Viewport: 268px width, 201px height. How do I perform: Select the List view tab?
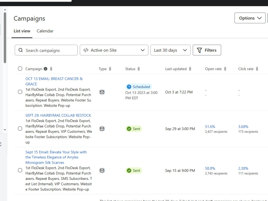point(22,31)
